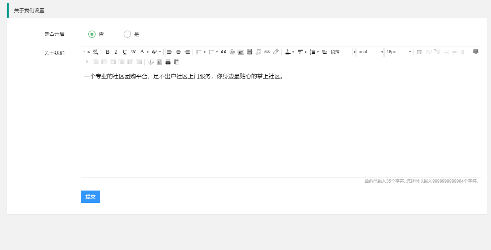This screenshot has width=491, height=250.
Task: Open highlight color dropdown arrow
Action: click(x=160, y=52)
